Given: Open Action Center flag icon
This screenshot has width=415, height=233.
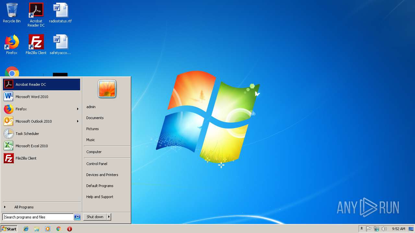Looking at the screenshot, I should [x=369, y=229].
